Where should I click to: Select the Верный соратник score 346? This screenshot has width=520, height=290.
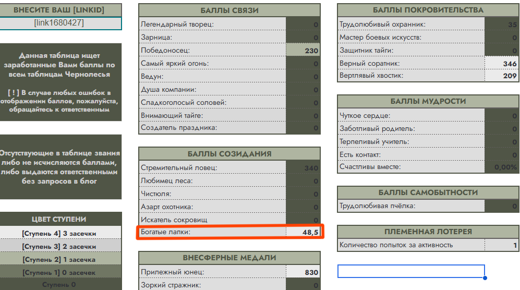coord(501,64)
